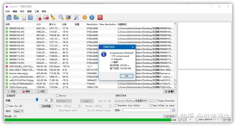
Task: Click the broom clean toolbar icon
Action: tap(53, 18)
